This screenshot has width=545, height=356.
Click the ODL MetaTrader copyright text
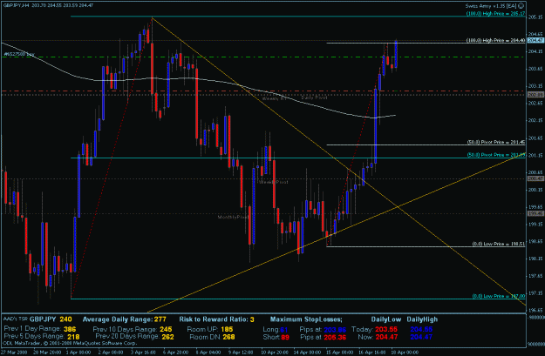(x=70, y=343)
